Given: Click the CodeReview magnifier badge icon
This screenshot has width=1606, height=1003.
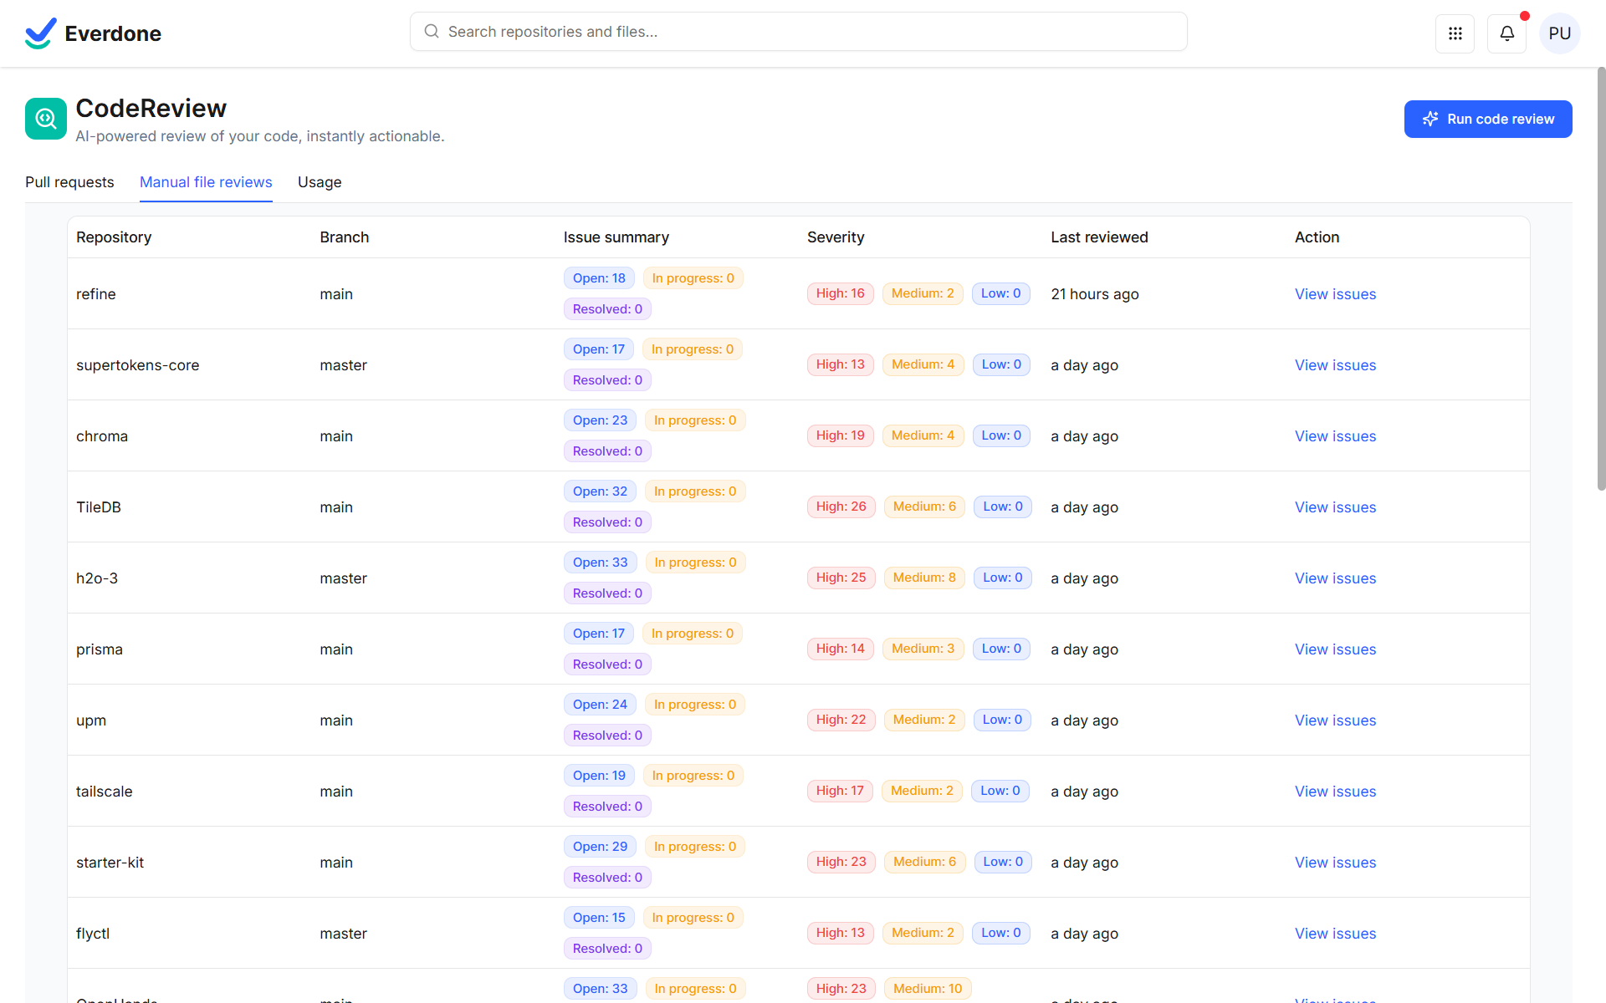Looking at the screenshot, I should coord(46,118).
